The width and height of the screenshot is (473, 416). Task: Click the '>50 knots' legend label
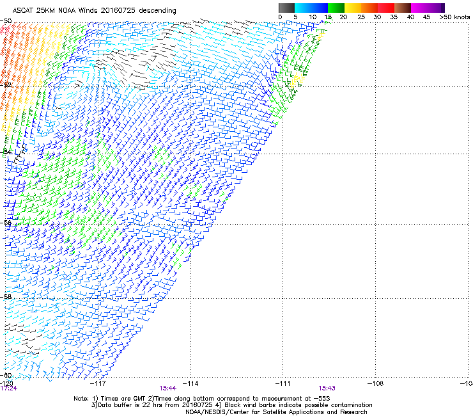pyautogui.click(x=454, y=17)
